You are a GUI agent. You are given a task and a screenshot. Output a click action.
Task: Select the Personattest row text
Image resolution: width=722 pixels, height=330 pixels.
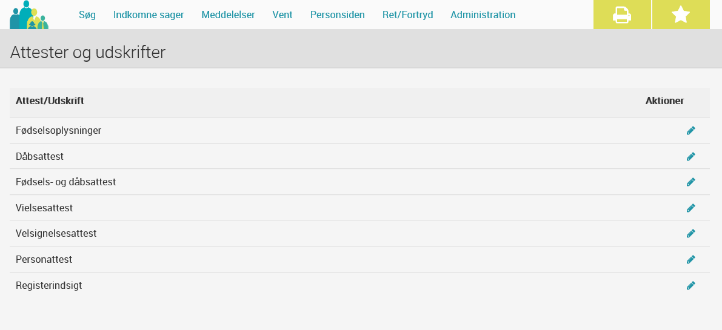44,260
